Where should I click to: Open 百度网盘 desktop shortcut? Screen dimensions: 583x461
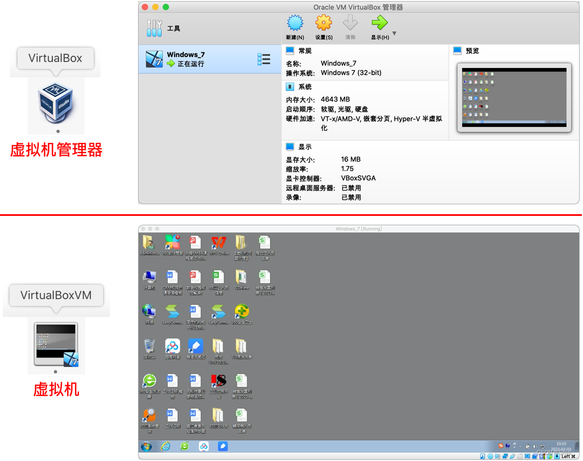[x=172, y=349]
